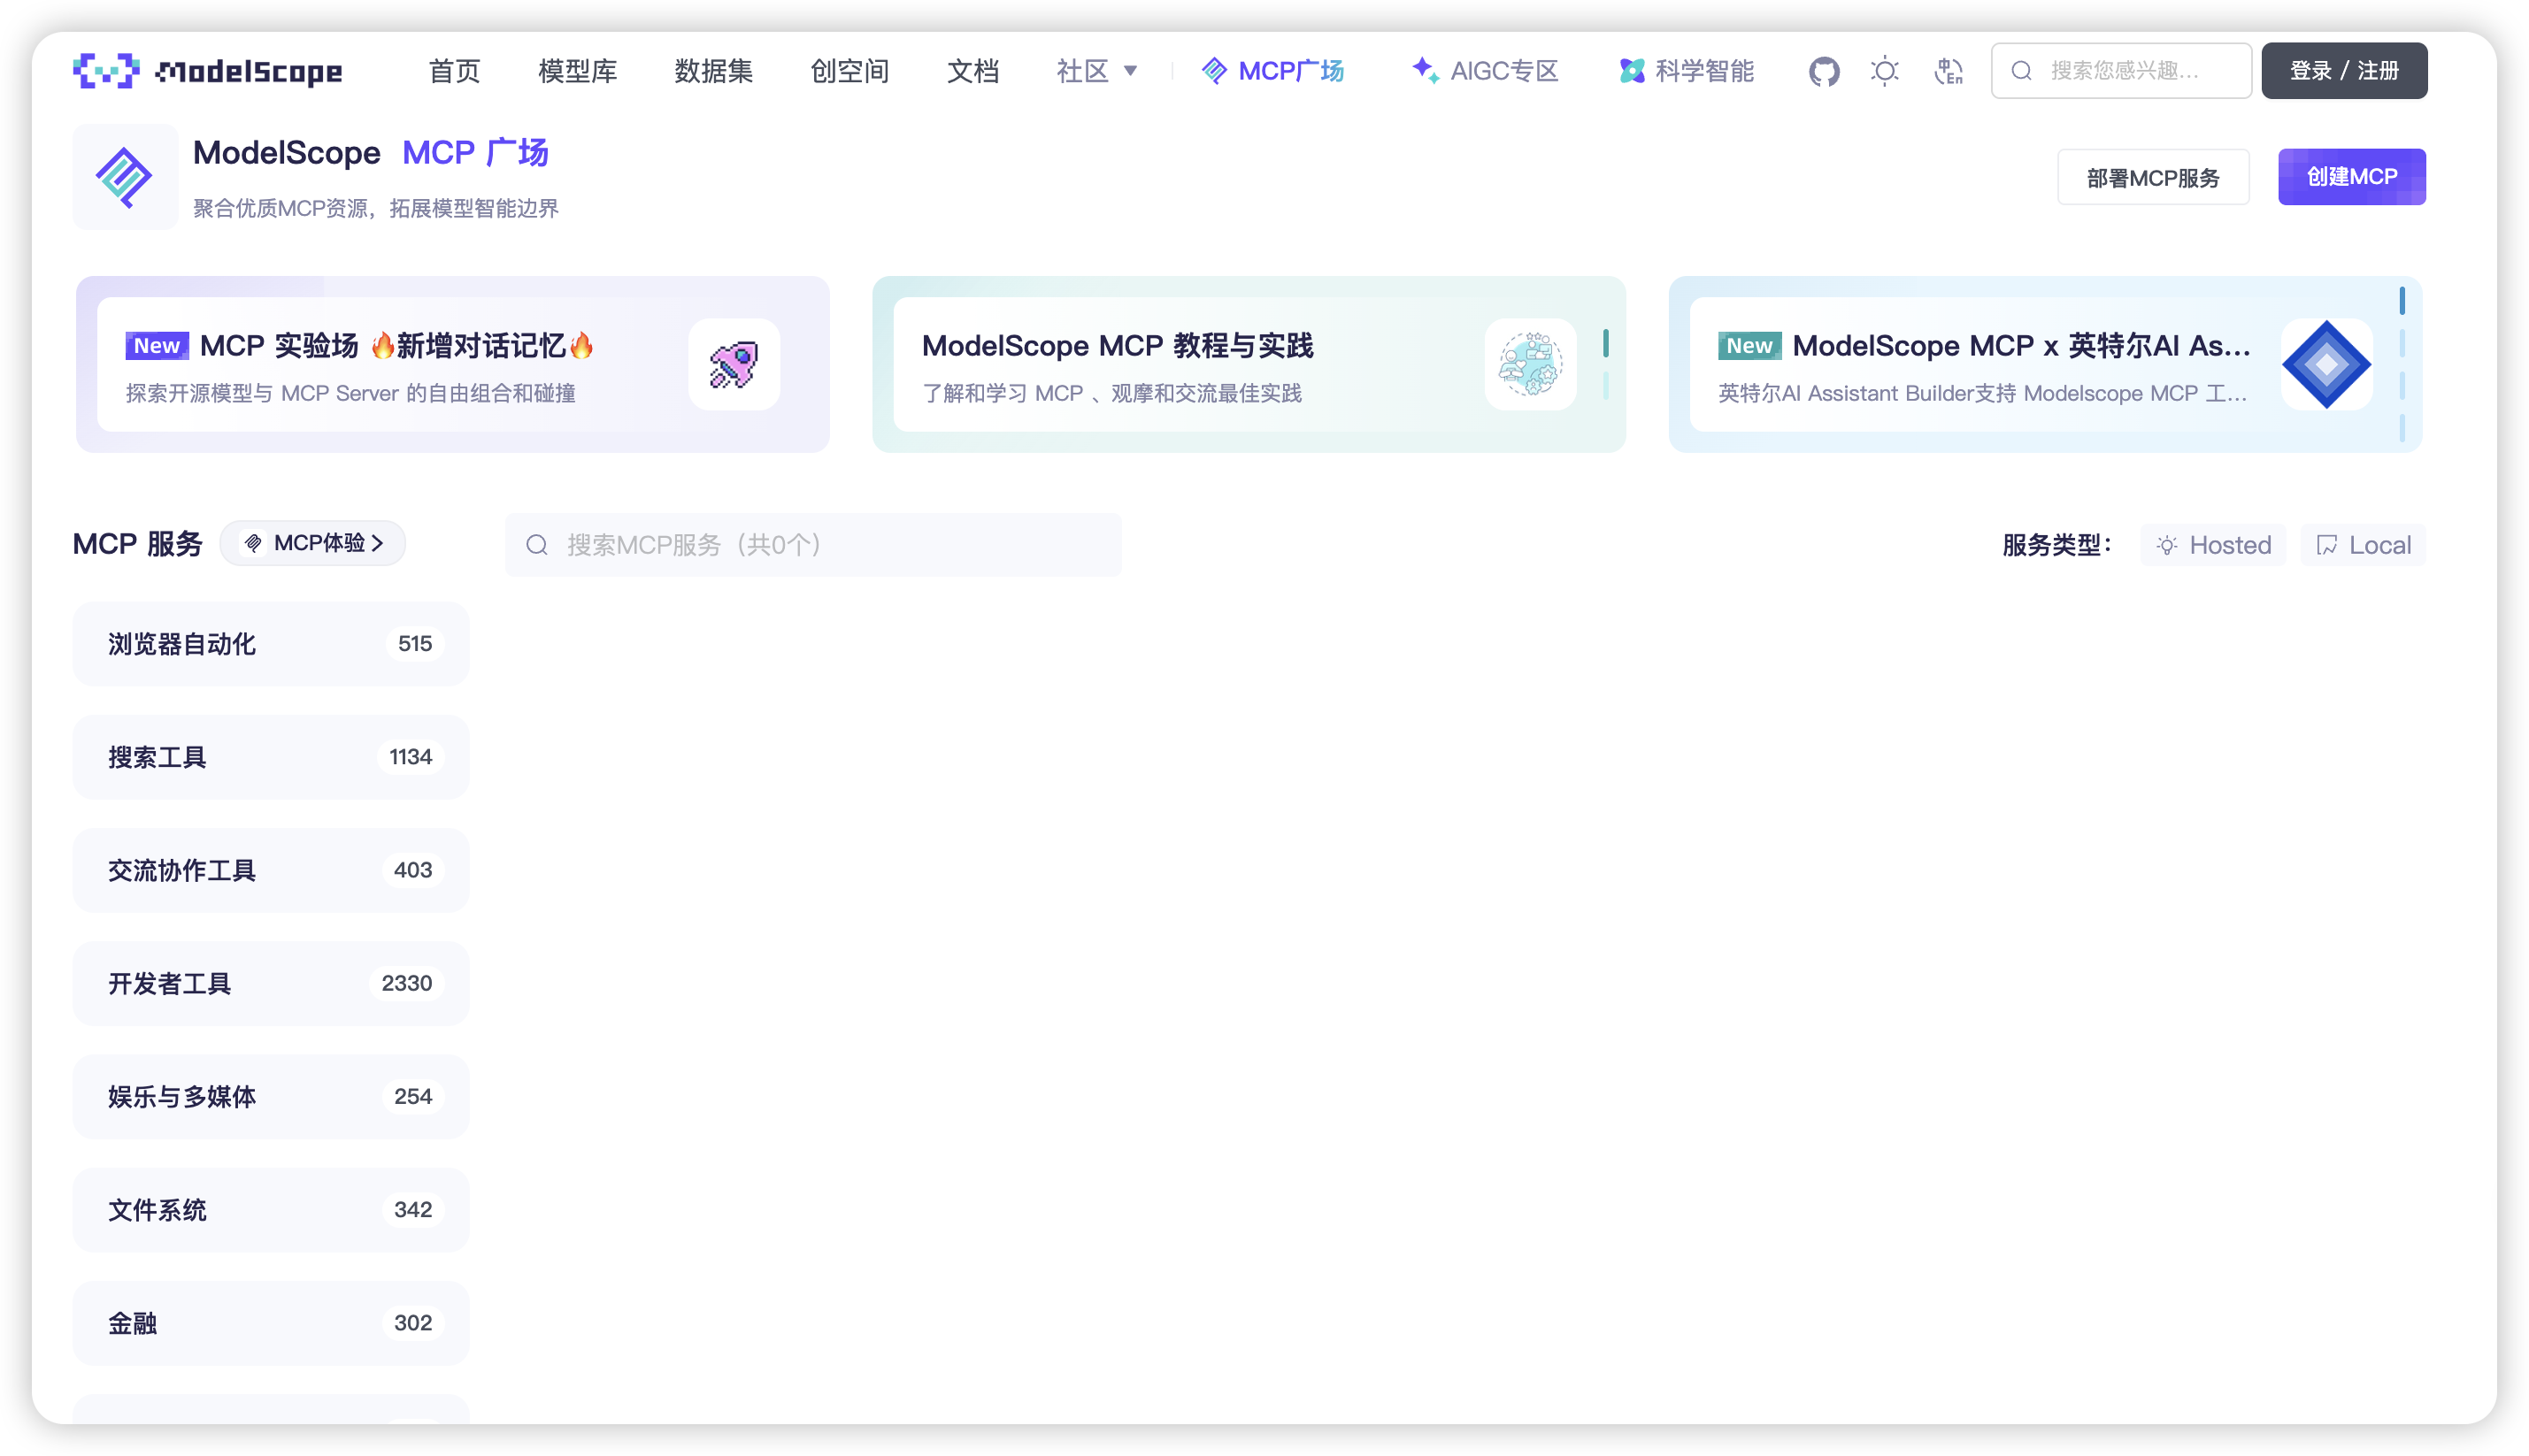This screenshot has width=2529, height=1456.
Task: Click the ModelScope logo in header
Action: 208,71
